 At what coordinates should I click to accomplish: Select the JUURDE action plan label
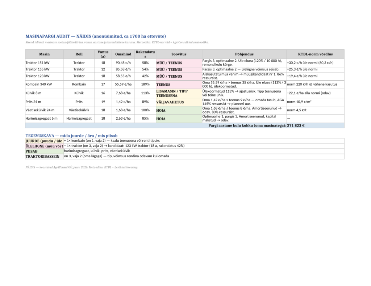click(45, 141)
